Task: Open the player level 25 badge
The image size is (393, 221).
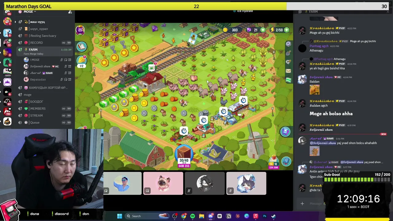Action: [80, 30]
